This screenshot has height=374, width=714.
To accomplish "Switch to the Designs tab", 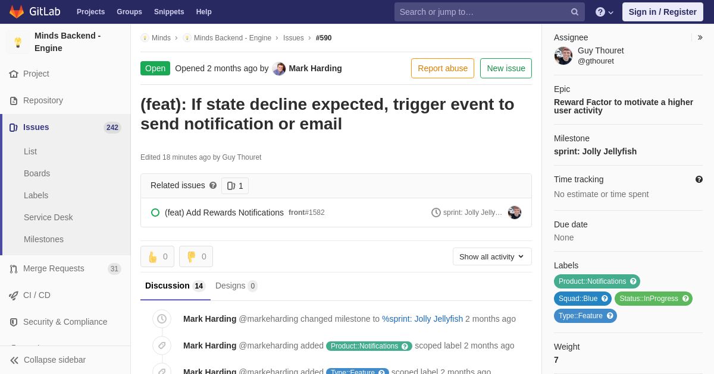I will coord(236,286).
